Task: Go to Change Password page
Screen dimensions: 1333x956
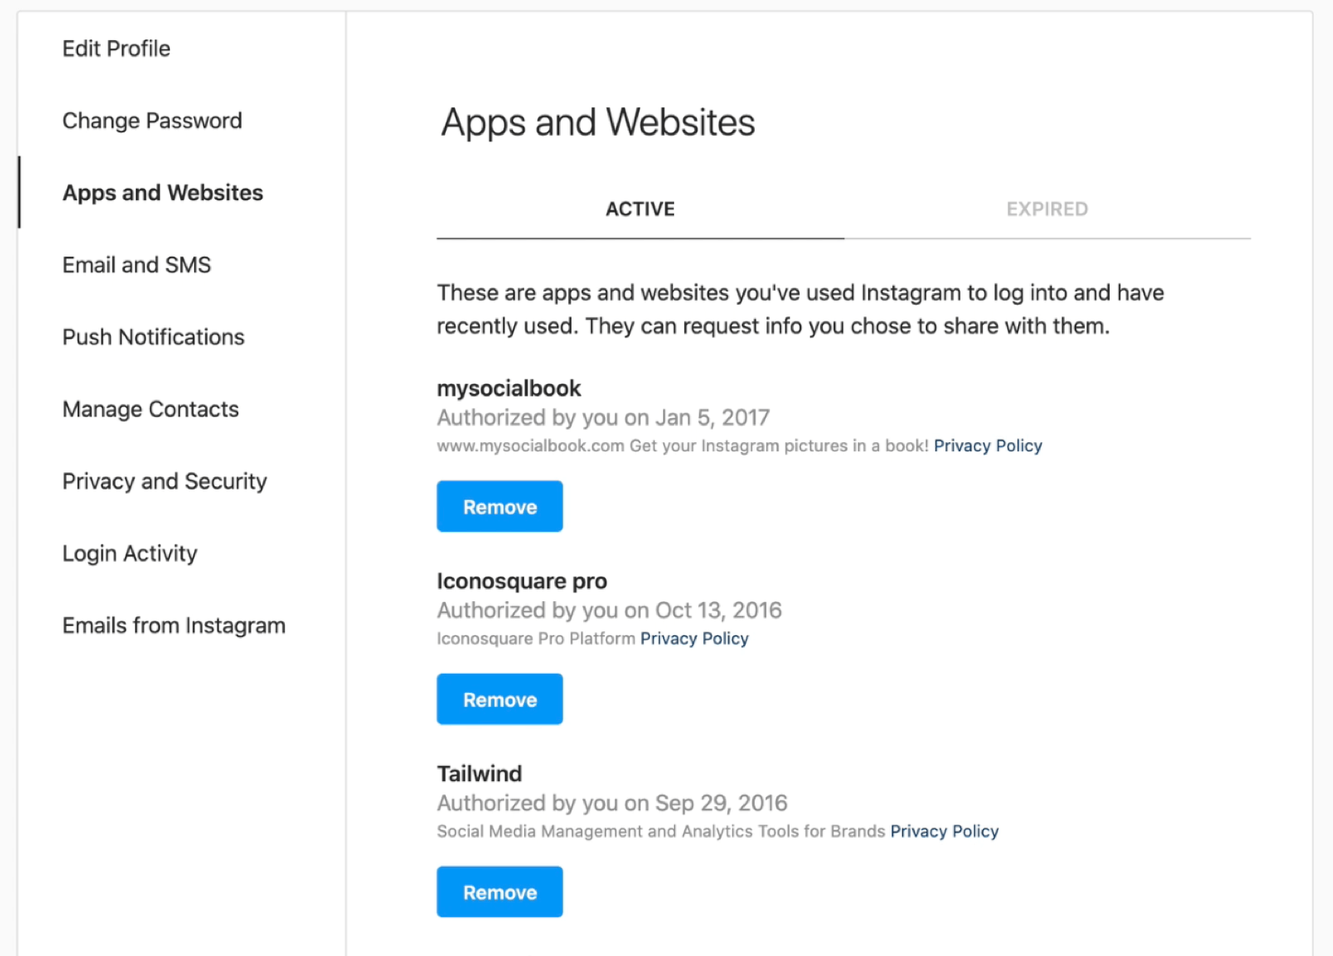Action: click(x=152, y=121)
